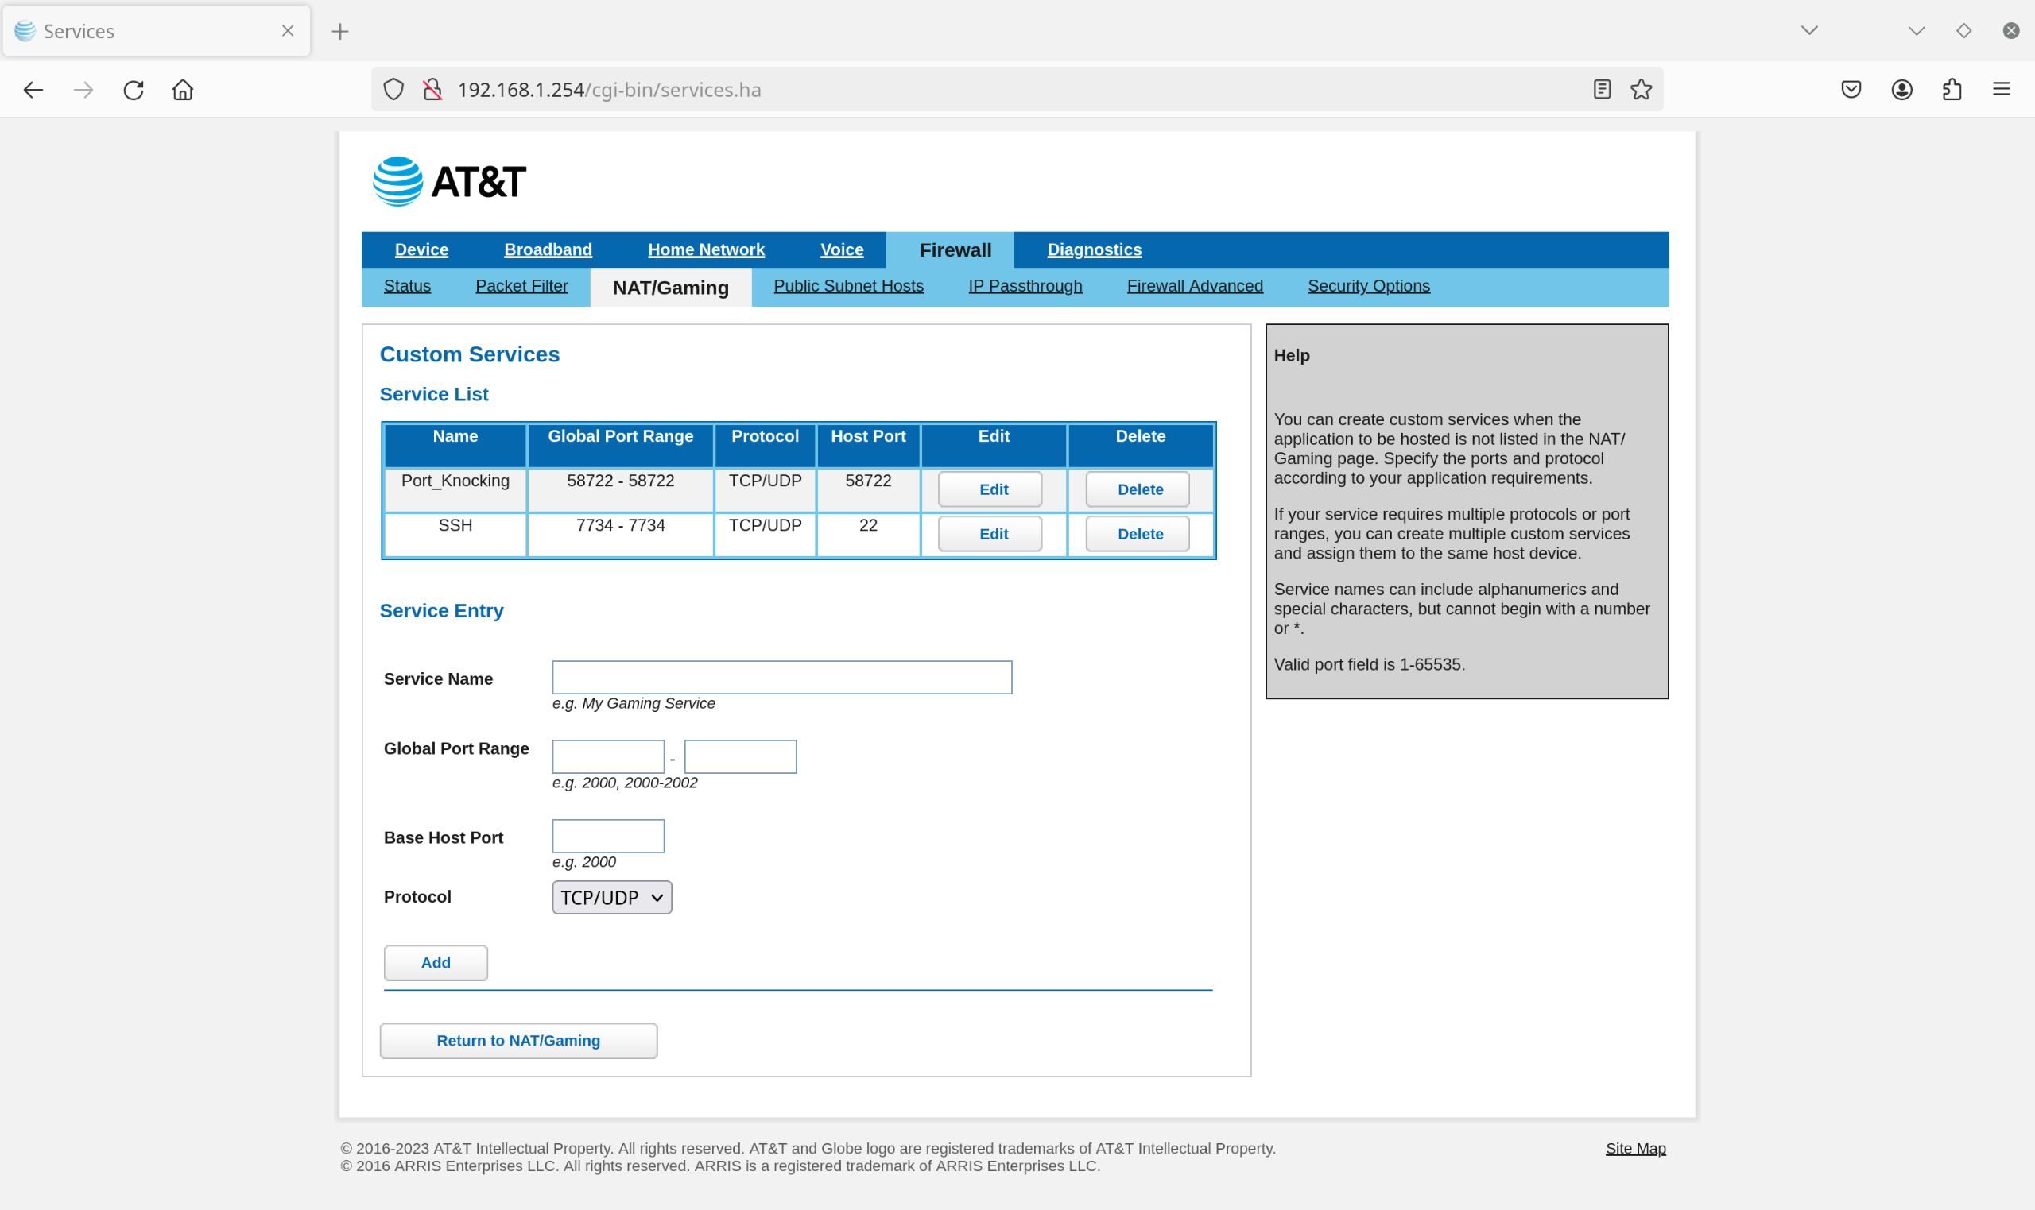Open the Site Map link

(x=1636, y=1148)
